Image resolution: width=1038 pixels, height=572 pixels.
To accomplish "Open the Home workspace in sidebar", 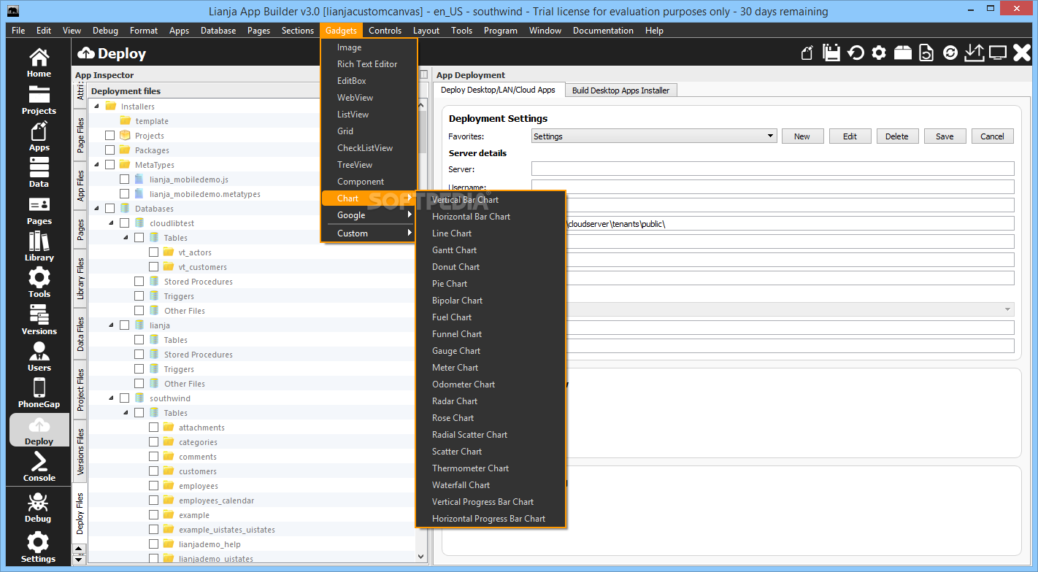I will pos(39,63).
